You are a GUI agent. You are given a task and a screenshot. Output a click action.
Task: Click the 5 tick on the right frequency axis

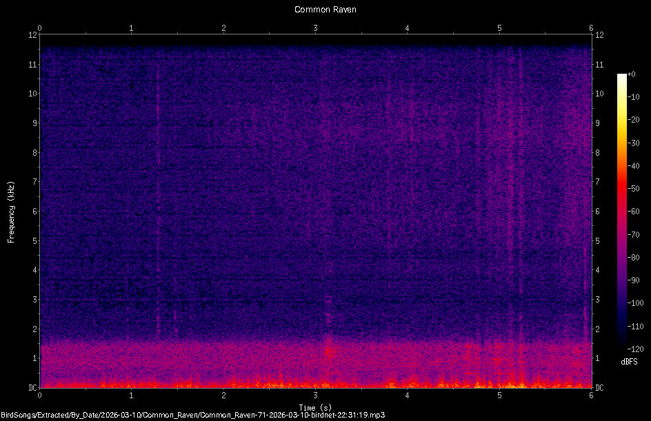[597, 240]
